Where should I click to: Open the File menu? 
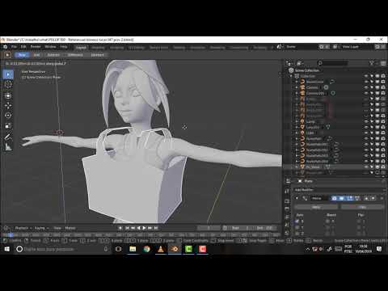pos(14,47)
